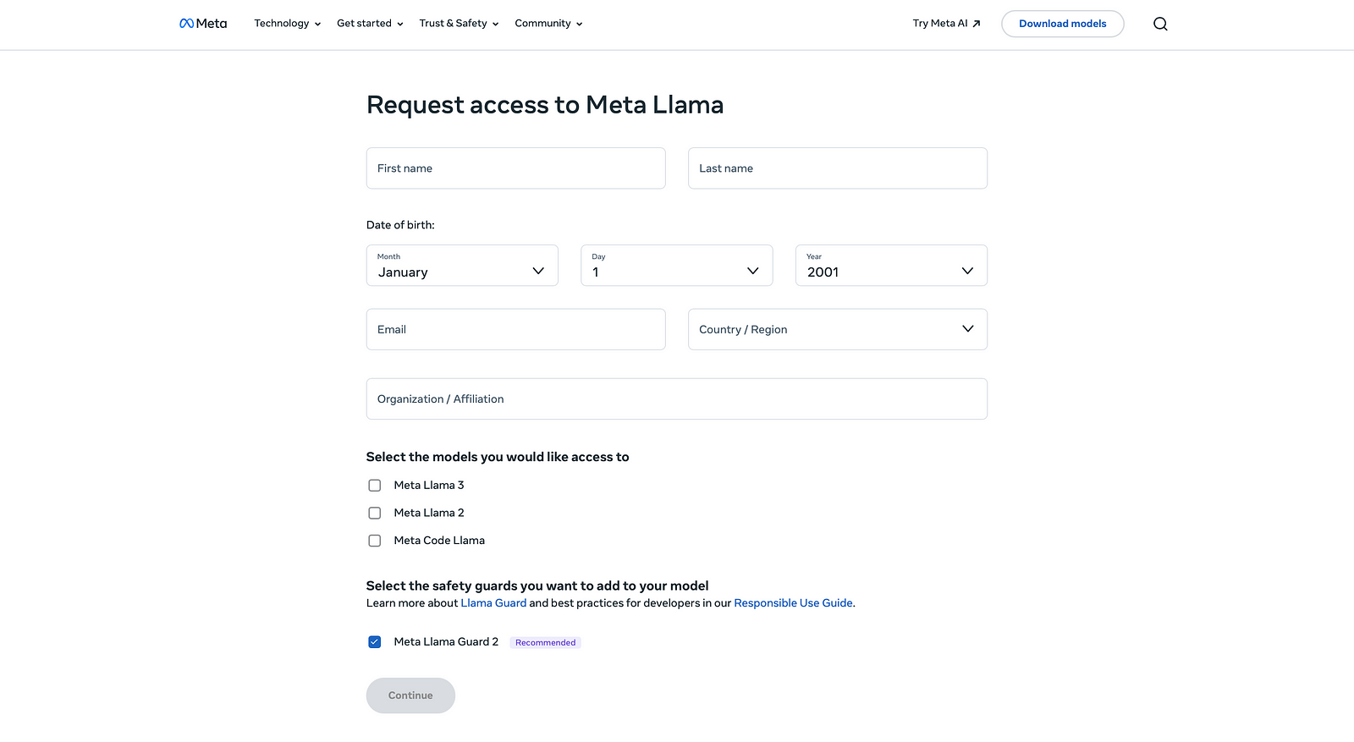Click the Try Meta AI arrow icon

point(977,24)
